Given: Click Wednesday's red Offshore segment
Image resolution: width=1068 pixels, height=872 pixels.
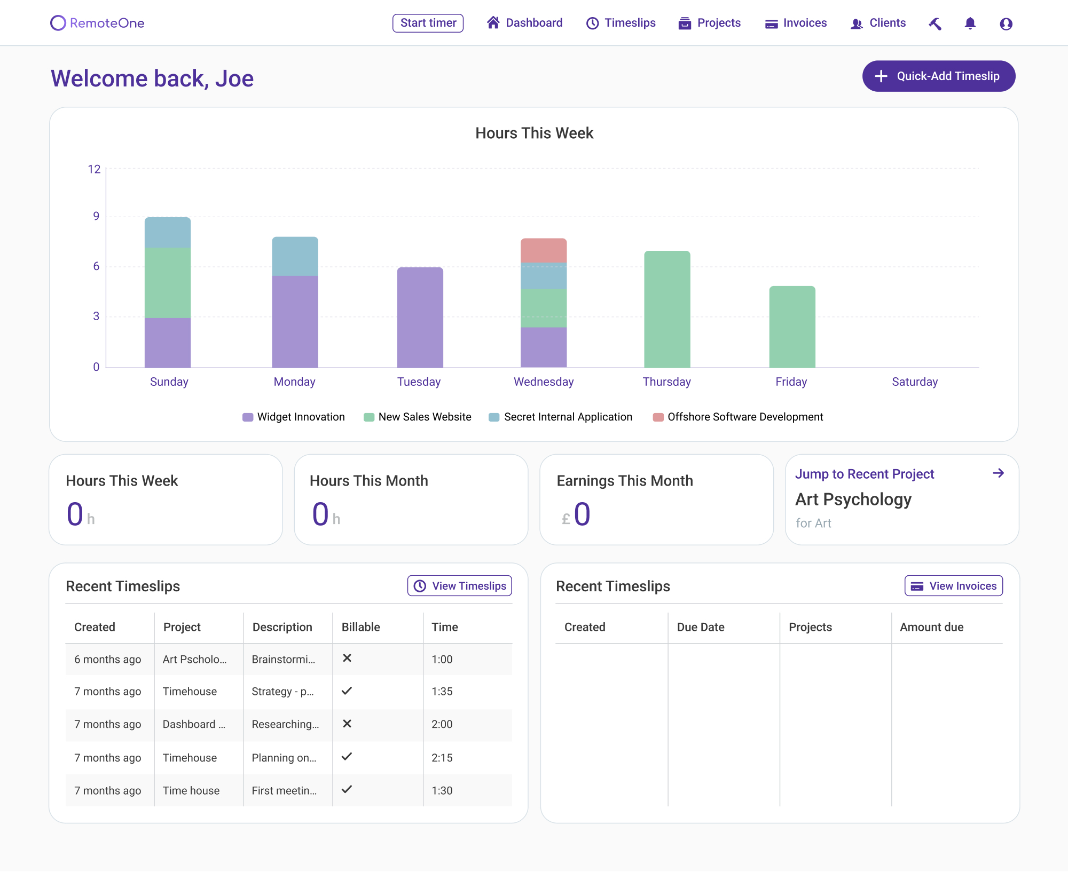Looking at the screenshot, I should coord(544,250).
